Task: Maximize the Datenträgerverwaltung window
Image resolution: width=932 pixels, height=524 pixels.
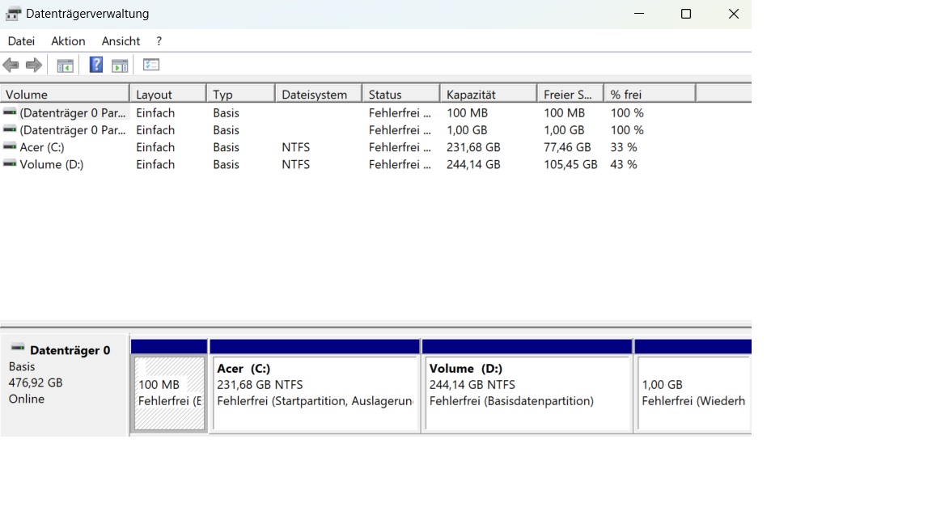Action: (686, 14)
